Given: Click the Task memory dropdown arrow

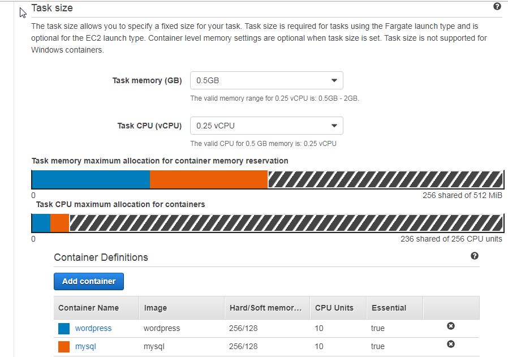Looking at the screenshot, I should [334, 80].
